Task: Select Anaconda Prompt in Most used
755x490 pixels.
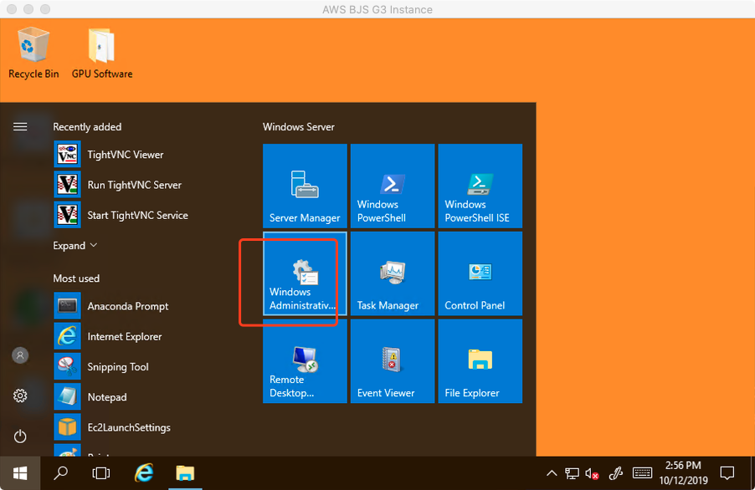Action: click(x=127, y=307)
